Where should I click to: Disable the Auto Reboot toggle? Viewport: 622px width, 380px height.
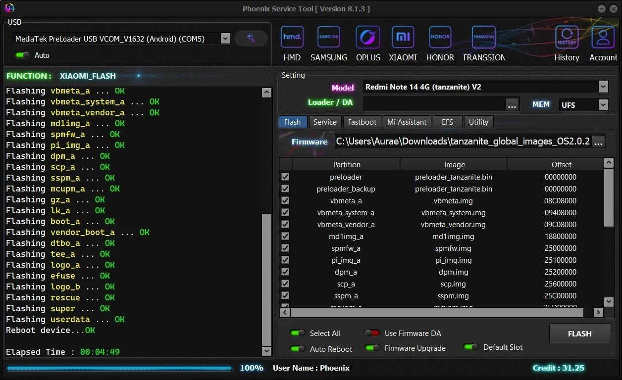click(x=298, y=349)
